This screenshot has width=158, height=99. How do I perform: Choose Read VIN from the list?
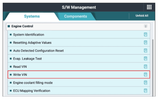click(79, 67)
